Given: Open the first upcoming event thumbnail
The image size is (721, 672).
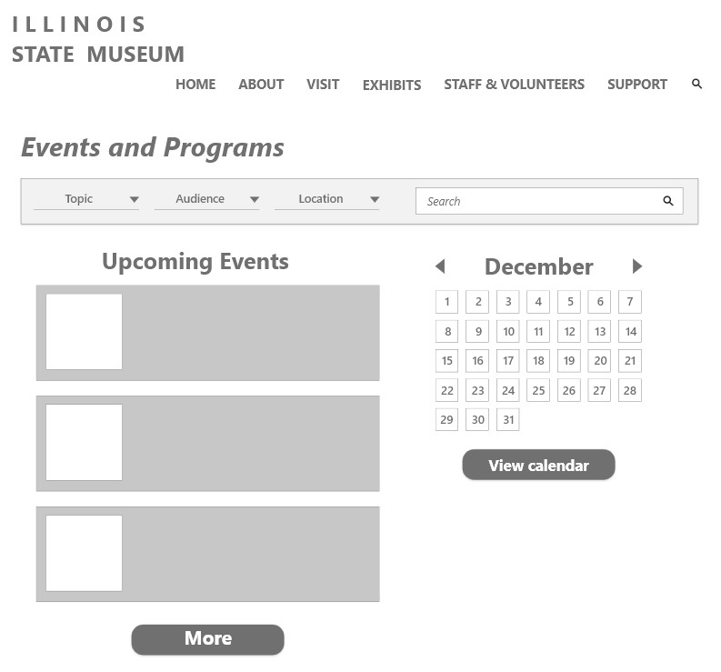Looking at the screenshot, I should click(x=84, y=332).
